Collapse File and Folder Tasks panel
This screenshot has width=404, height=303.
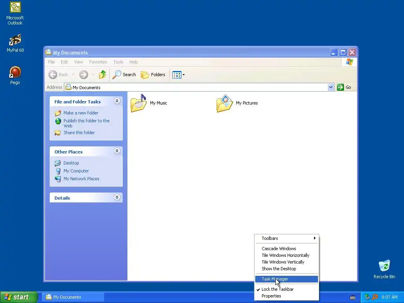[x=117, y=101]
